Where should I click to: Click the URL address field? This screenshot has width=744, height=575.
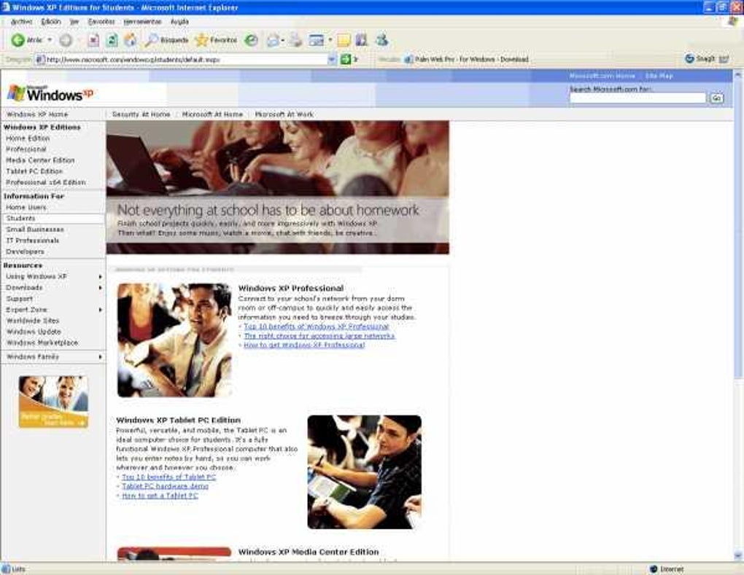(x=185, y=60)
